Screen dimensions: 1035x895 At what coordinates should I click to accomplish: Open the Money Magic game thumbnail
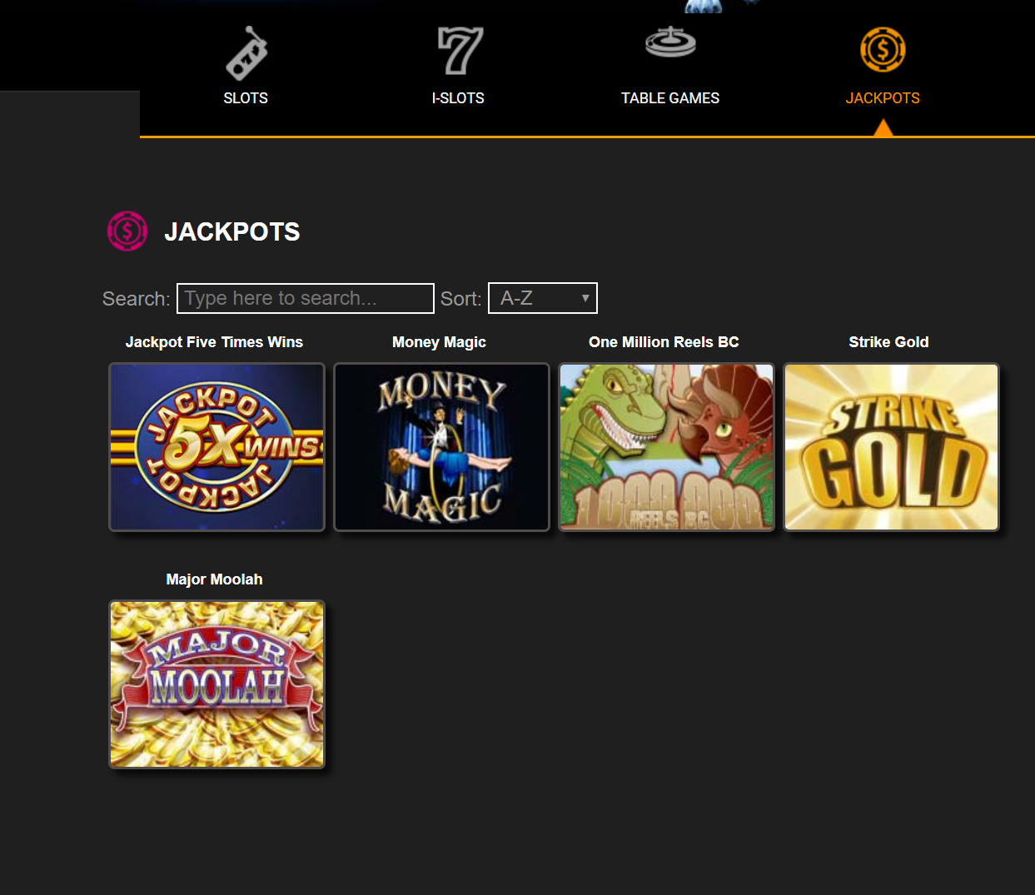(441, 447)
